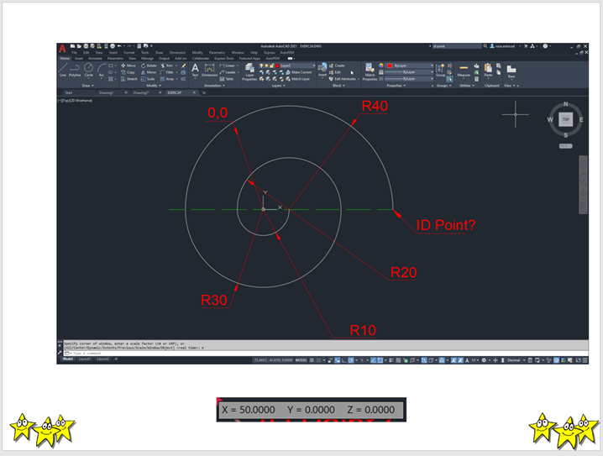
Task: Open the Home ribbon tab
Action: (x=65, y=59)
